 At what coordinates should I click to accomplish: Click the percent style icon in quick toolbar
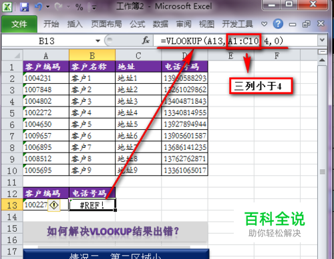click(79, 7)
